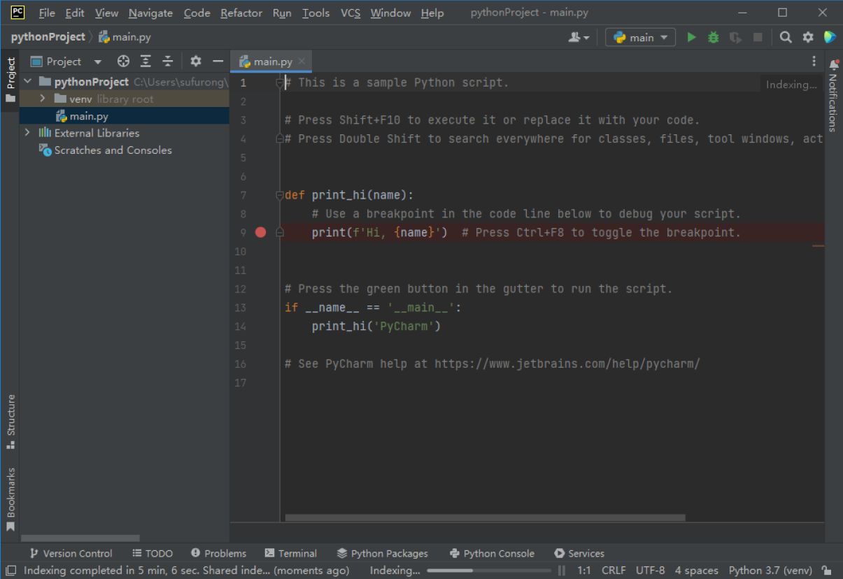843x579 pixels.
Task: Hide the Project tool window
Action: click(218, 62)
